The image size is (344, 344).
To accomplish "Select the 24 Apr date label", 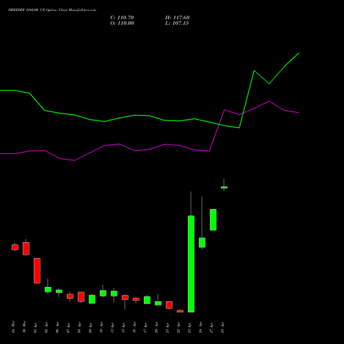I will 200,327.
